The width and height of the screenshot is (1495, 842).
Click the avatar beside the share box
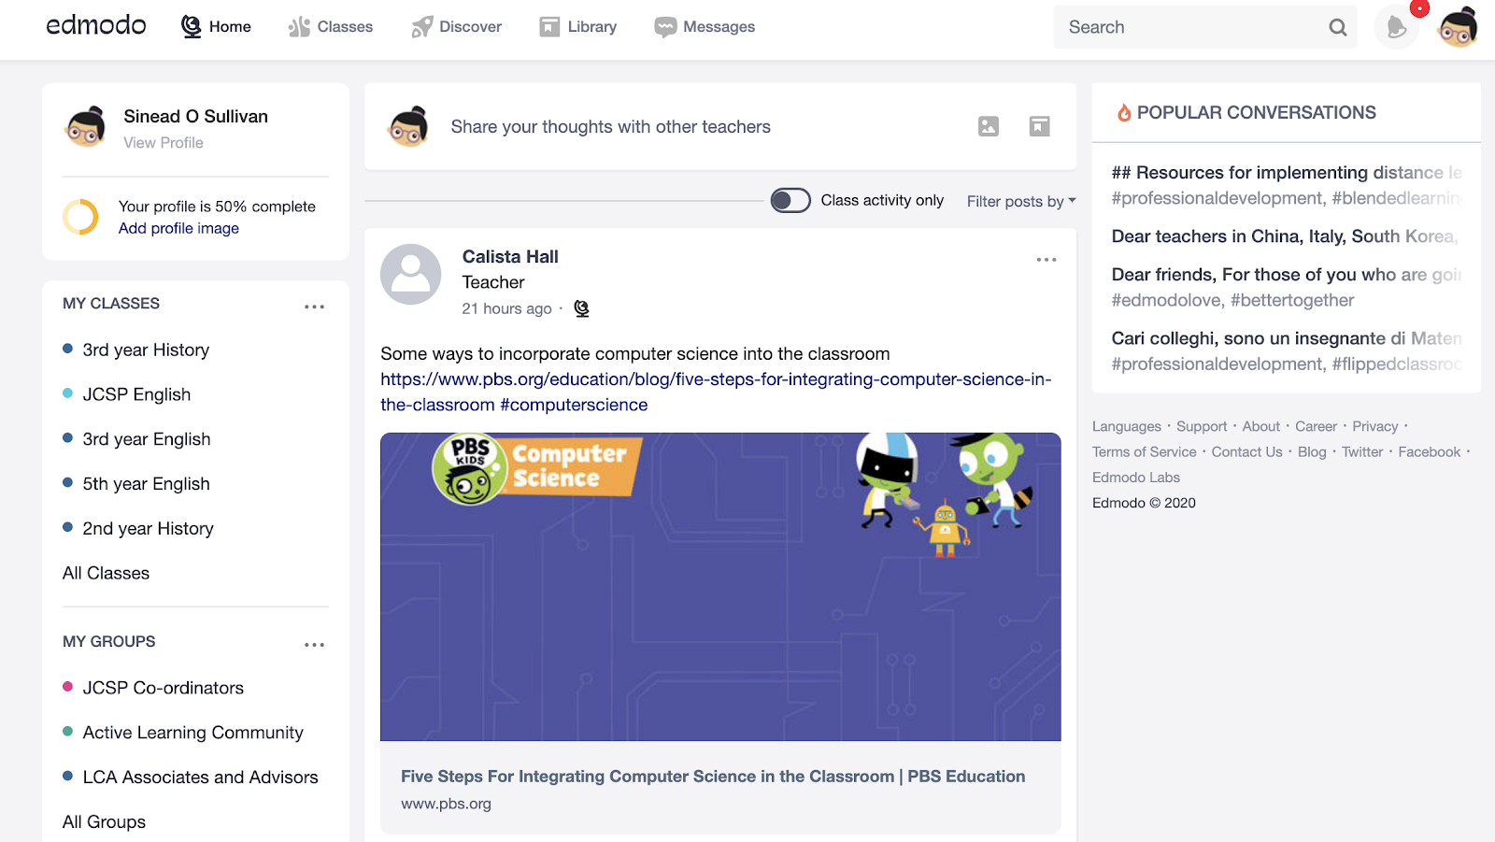coord(408,126)
